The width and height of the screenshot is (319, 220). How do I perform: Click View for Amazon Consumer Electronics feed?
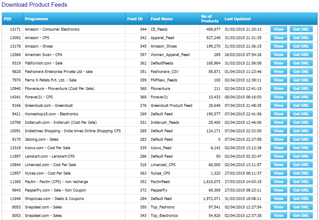click(x=278, y=29)
